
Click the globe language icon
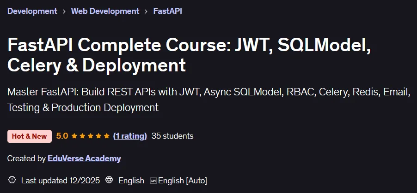pyautogui.click(x=109, y=180)
